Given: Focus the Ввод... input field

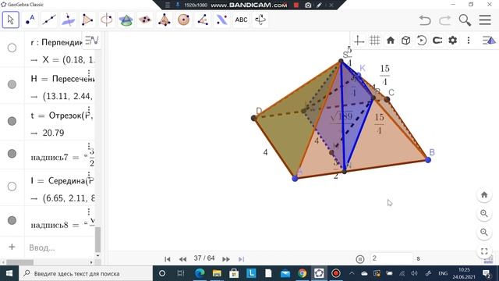Looking at the screenshot, I should coord(59,247).
